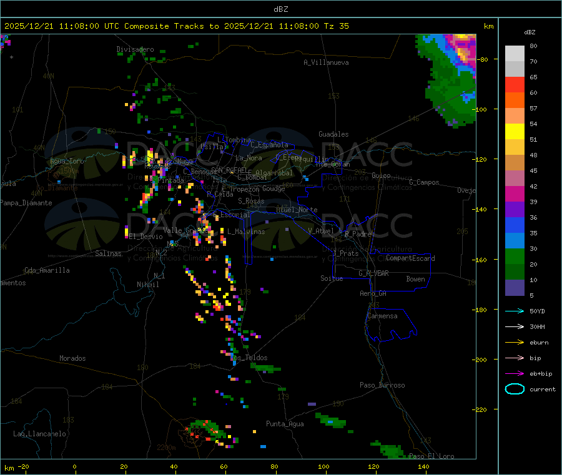Select the purple 36-39 dBZ swatch
562x475 pixels.
(x=515, y=210)
